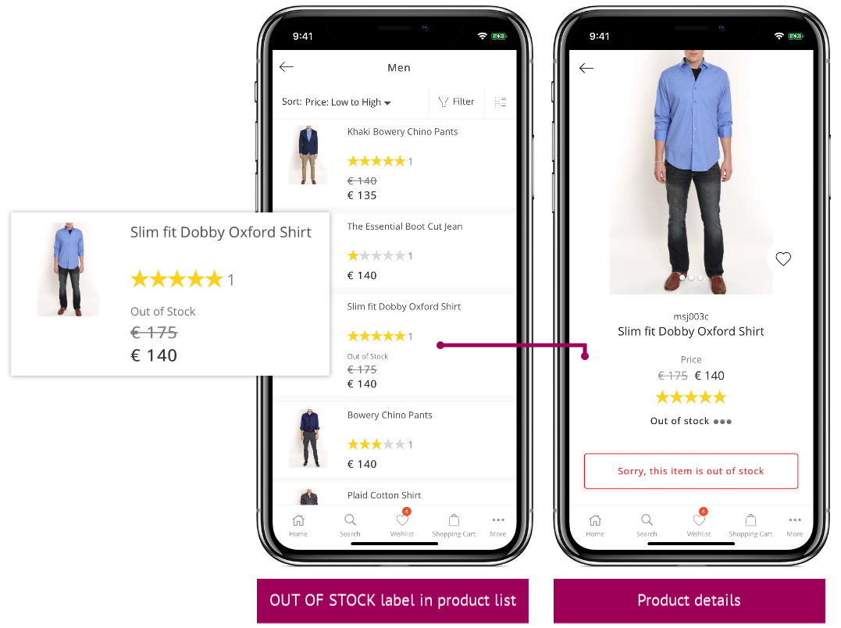Switch list layout with grid view icon
Viewport: 841px width, 628px height.
point(501,102)
